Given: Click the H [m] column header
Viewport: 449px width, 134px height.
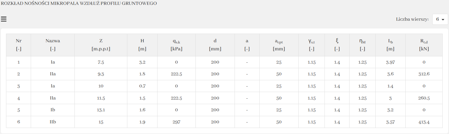Looking at the screenshot, I should 142,45.
